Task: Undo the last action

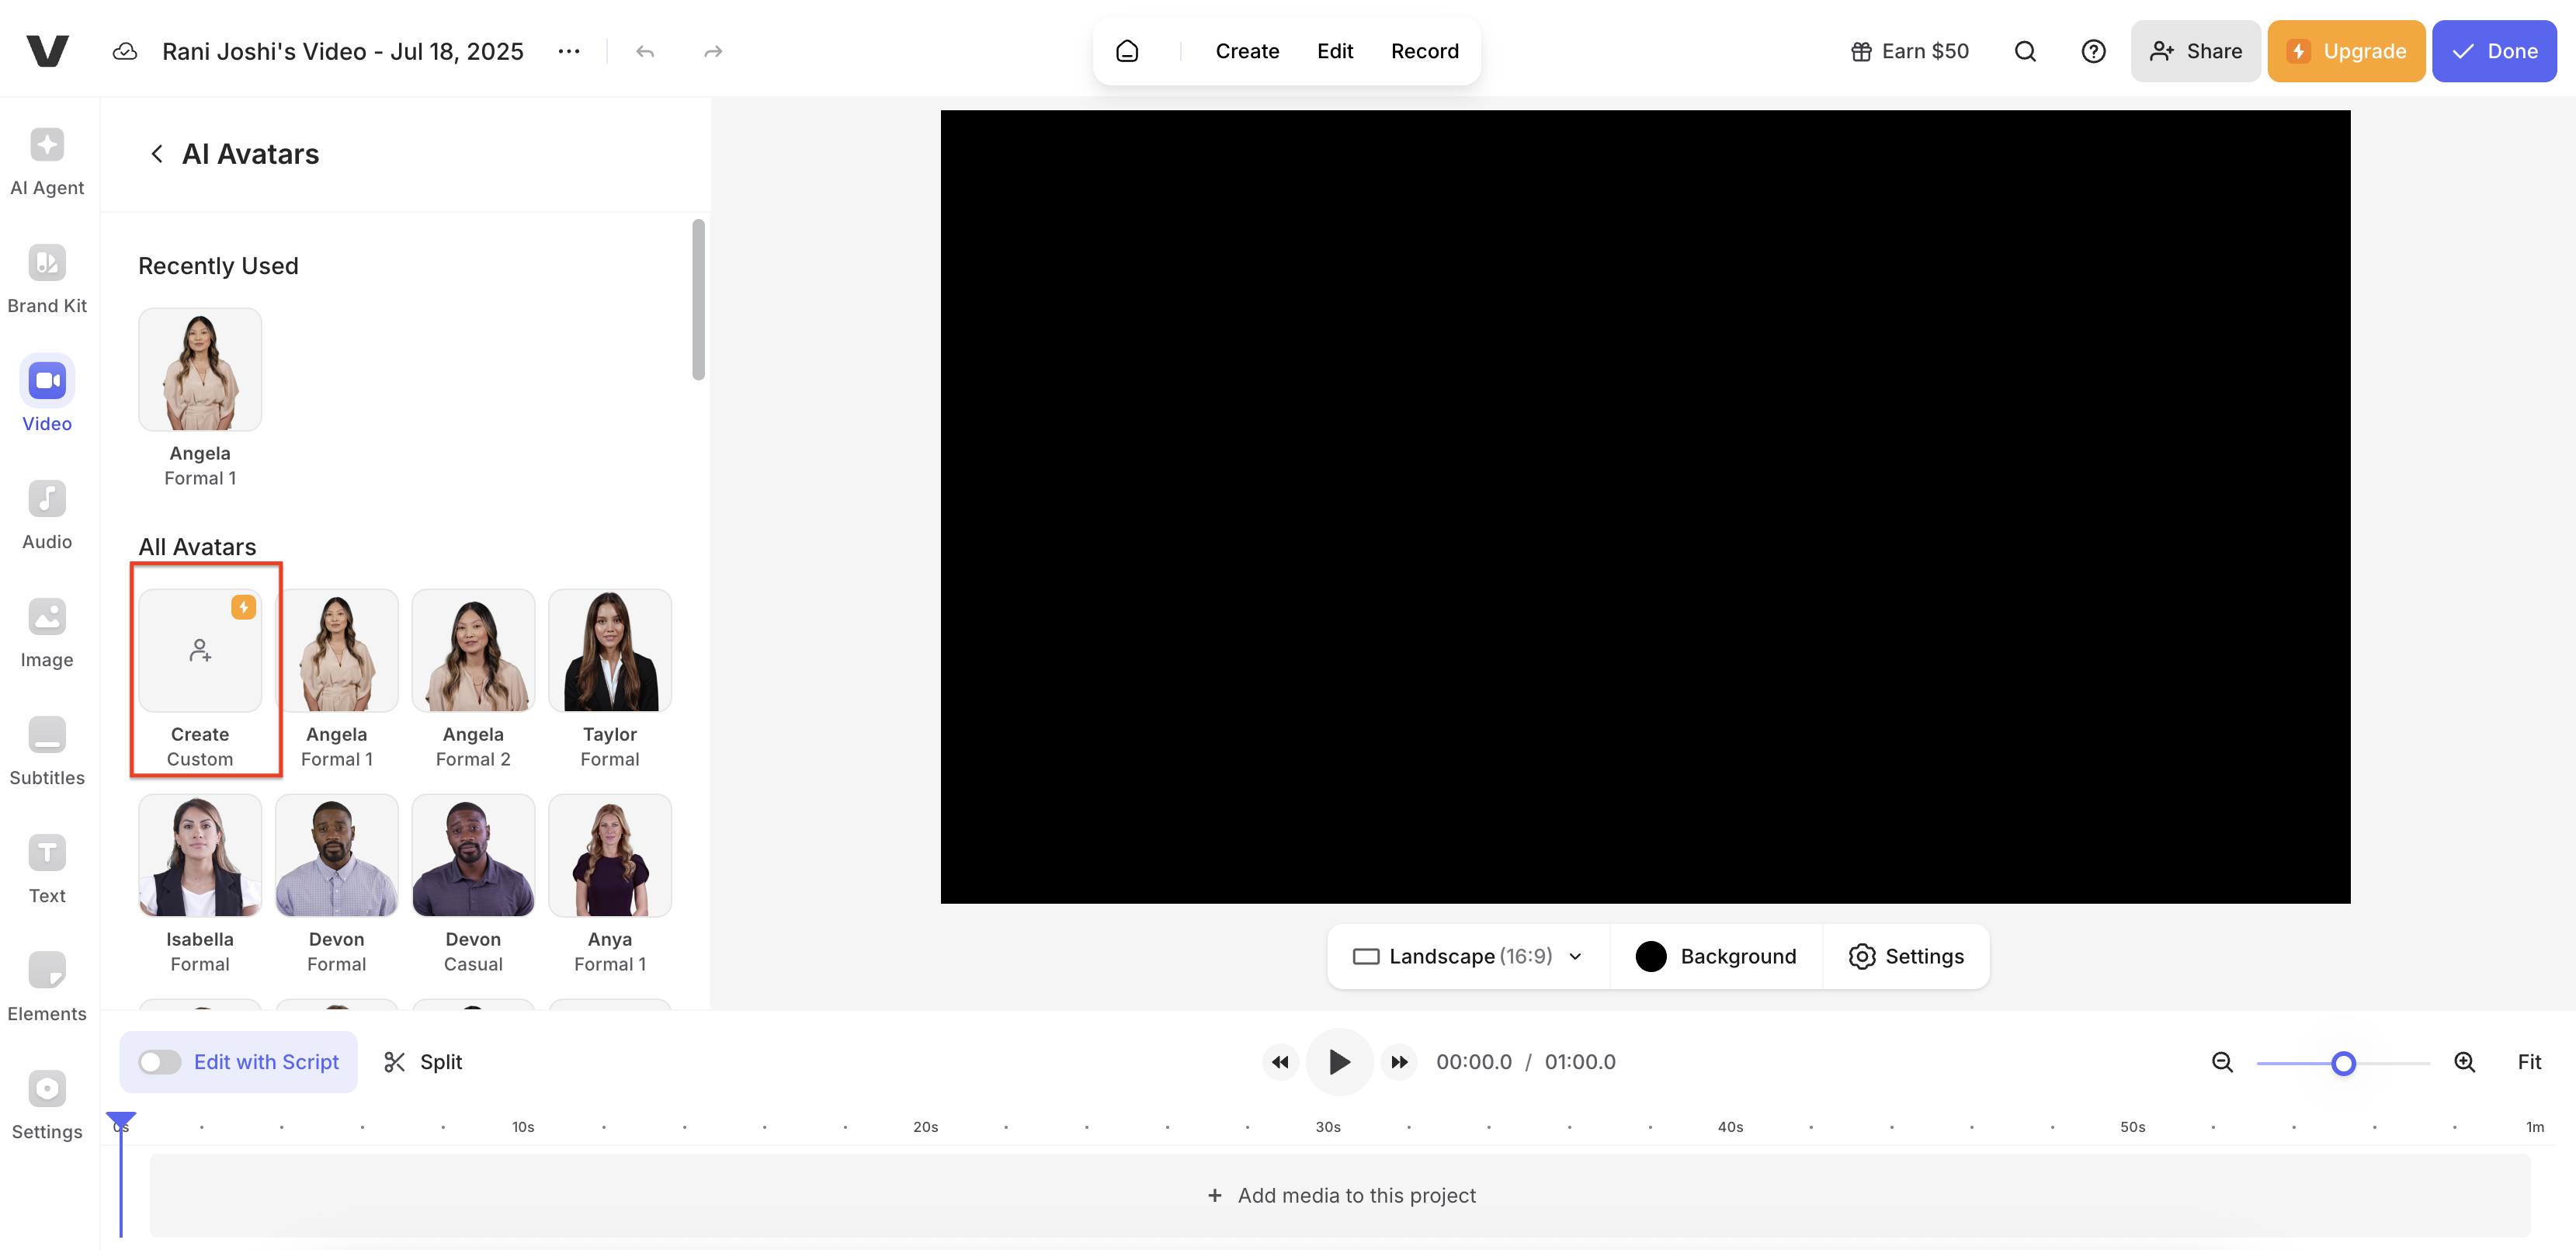Action: 645,50
